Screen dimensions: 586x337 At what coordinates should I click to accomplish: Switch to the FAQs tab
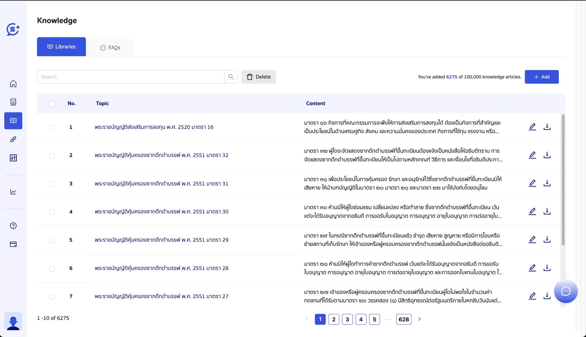110,47
